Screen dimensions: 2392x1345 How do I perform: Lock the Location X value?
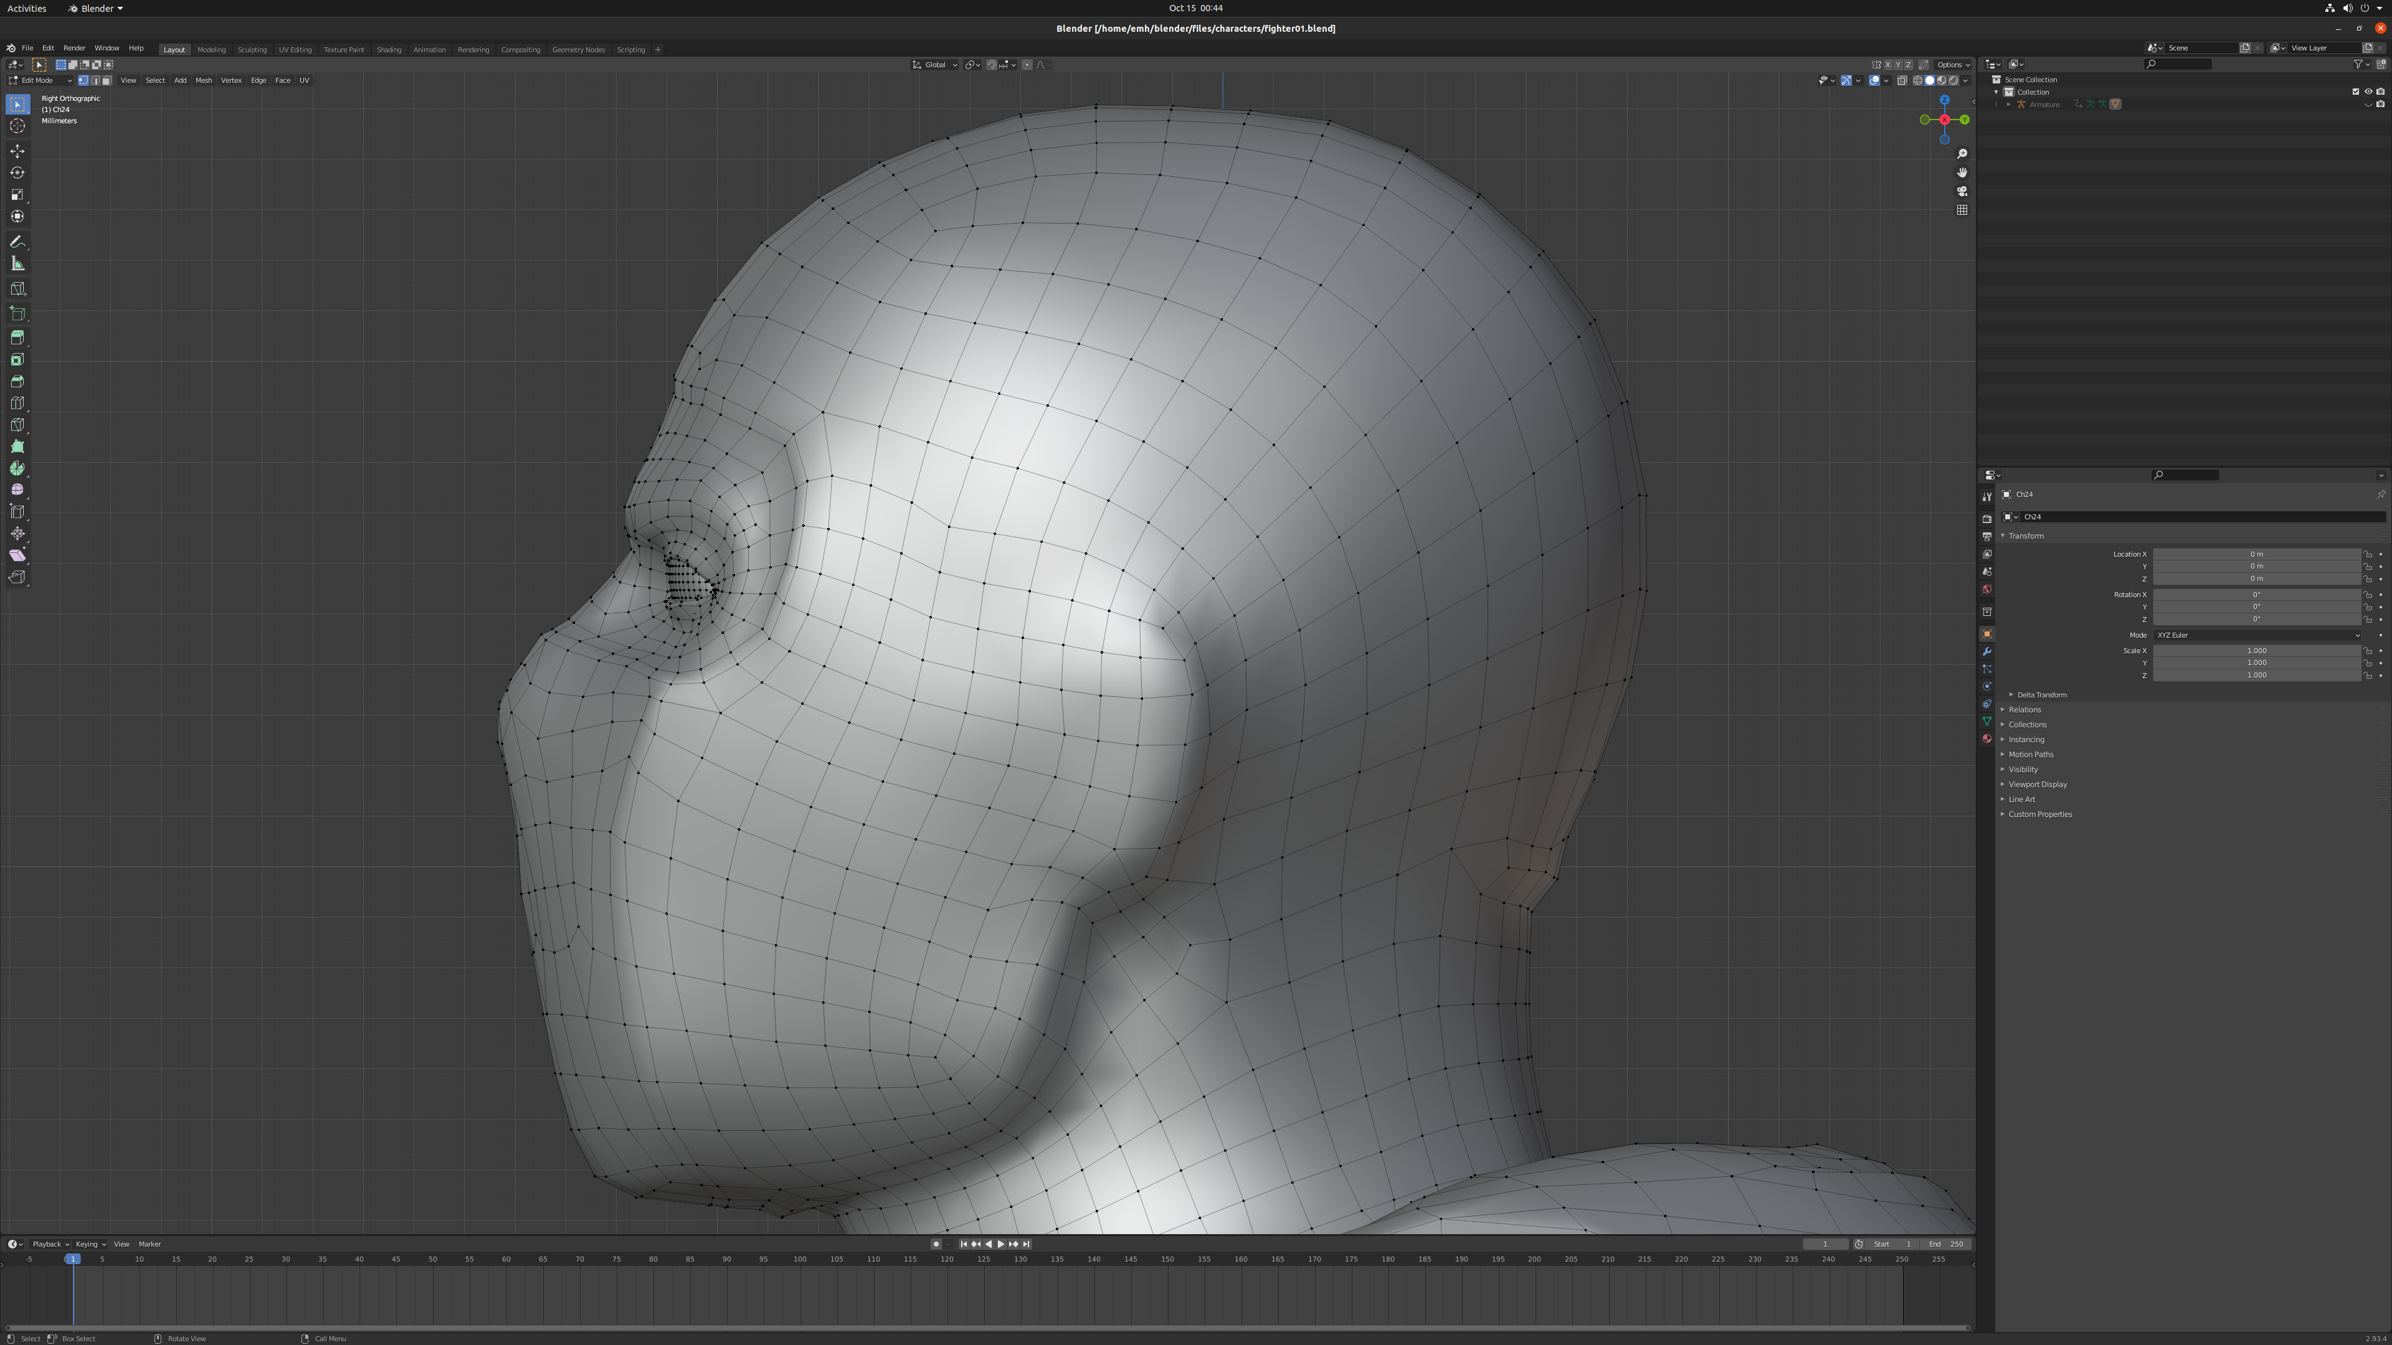pyautogui.click(x=2368, y=554)
